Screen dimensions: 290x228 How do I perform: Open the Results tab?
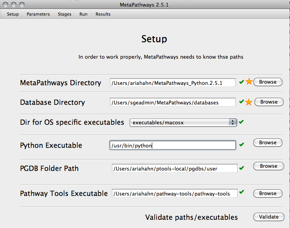tap(103, 14)
